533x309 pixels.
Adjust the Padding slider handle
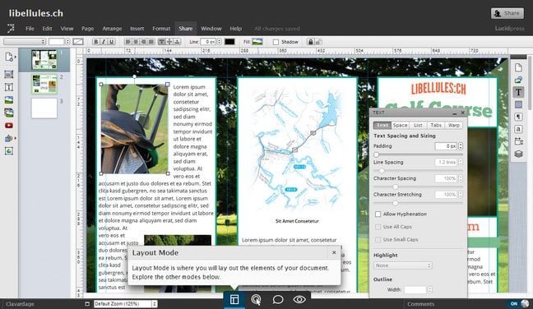click(x=376, y=154)
